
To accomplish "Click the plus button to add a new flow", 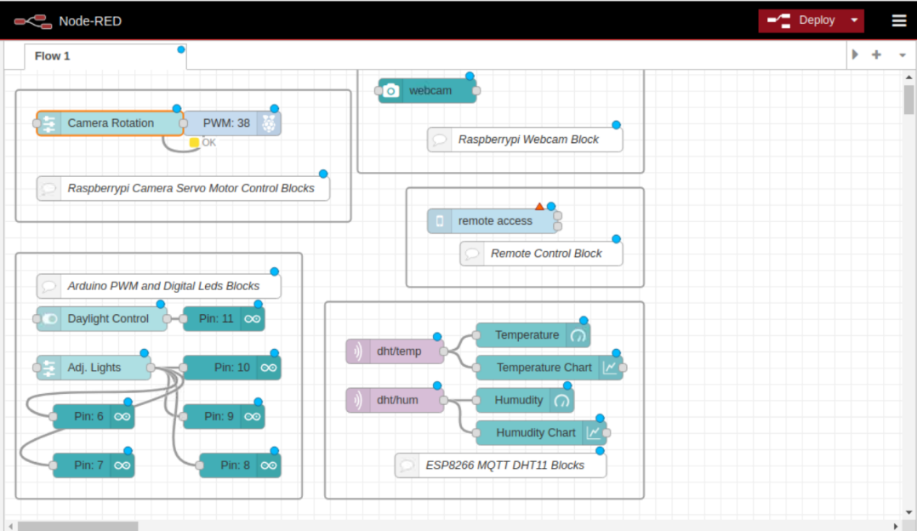I will [x=876, y=54].
